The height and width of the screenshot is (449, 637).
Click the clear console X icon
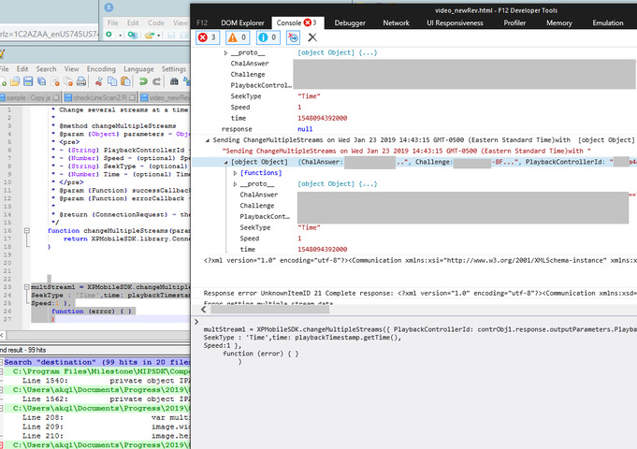click(x=312, y=38)
